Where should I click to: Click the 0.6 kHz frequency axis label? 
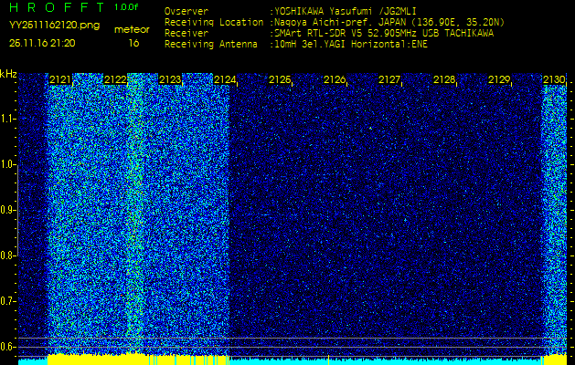pos(6,347)
